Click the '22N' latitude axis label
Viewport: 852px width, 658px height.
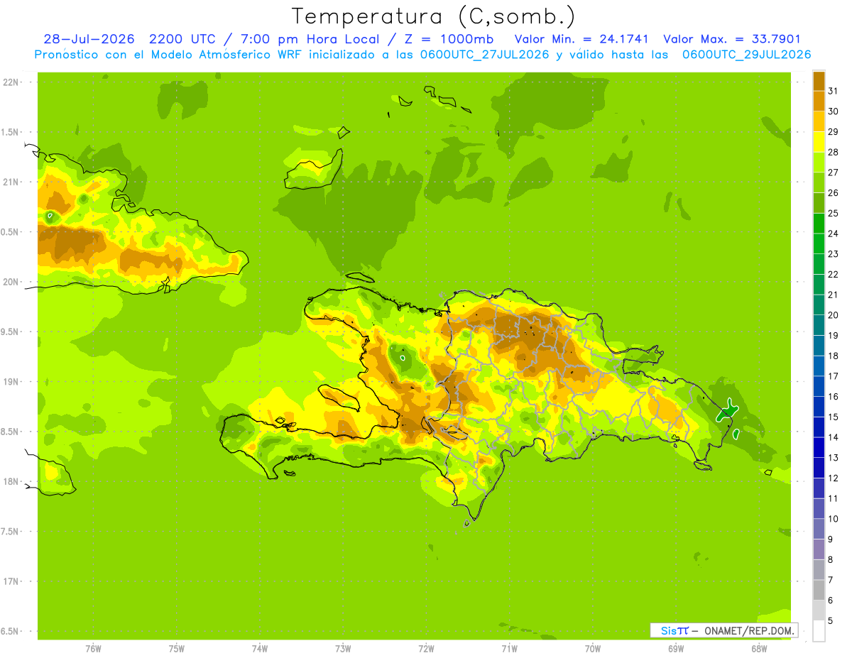pyautogui.click(x=11, y=82)
